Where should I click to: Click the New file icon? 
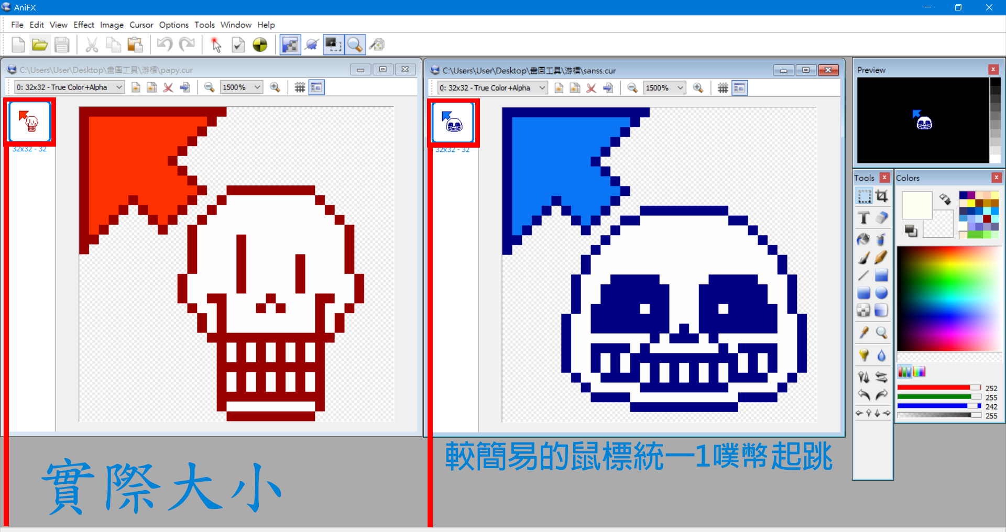click(x=18, y=45)
